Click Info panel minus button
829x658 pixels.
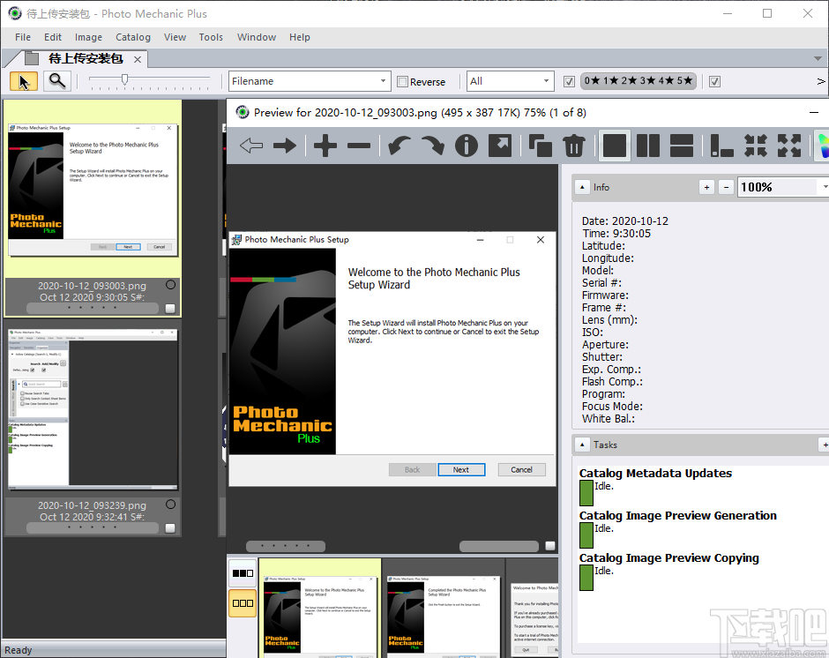pyautogui.click(x=727, y=187)
